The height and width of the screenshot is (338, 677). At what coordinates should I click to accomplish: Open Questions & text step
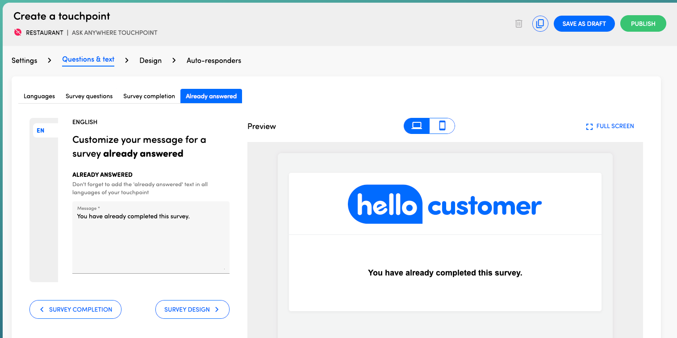(x=88, y=59)
